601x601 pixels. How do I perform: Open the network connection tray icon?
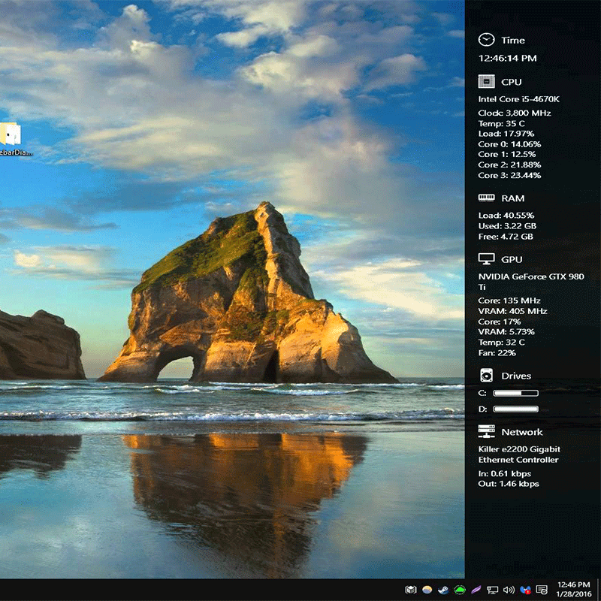tap(492, 590)
